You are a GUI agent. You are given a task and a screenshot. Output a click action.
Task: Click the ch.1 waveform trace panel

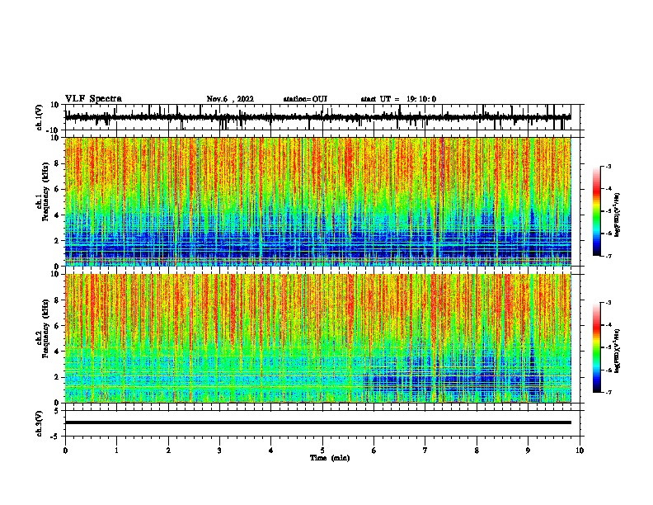click(x=322, y=117)
